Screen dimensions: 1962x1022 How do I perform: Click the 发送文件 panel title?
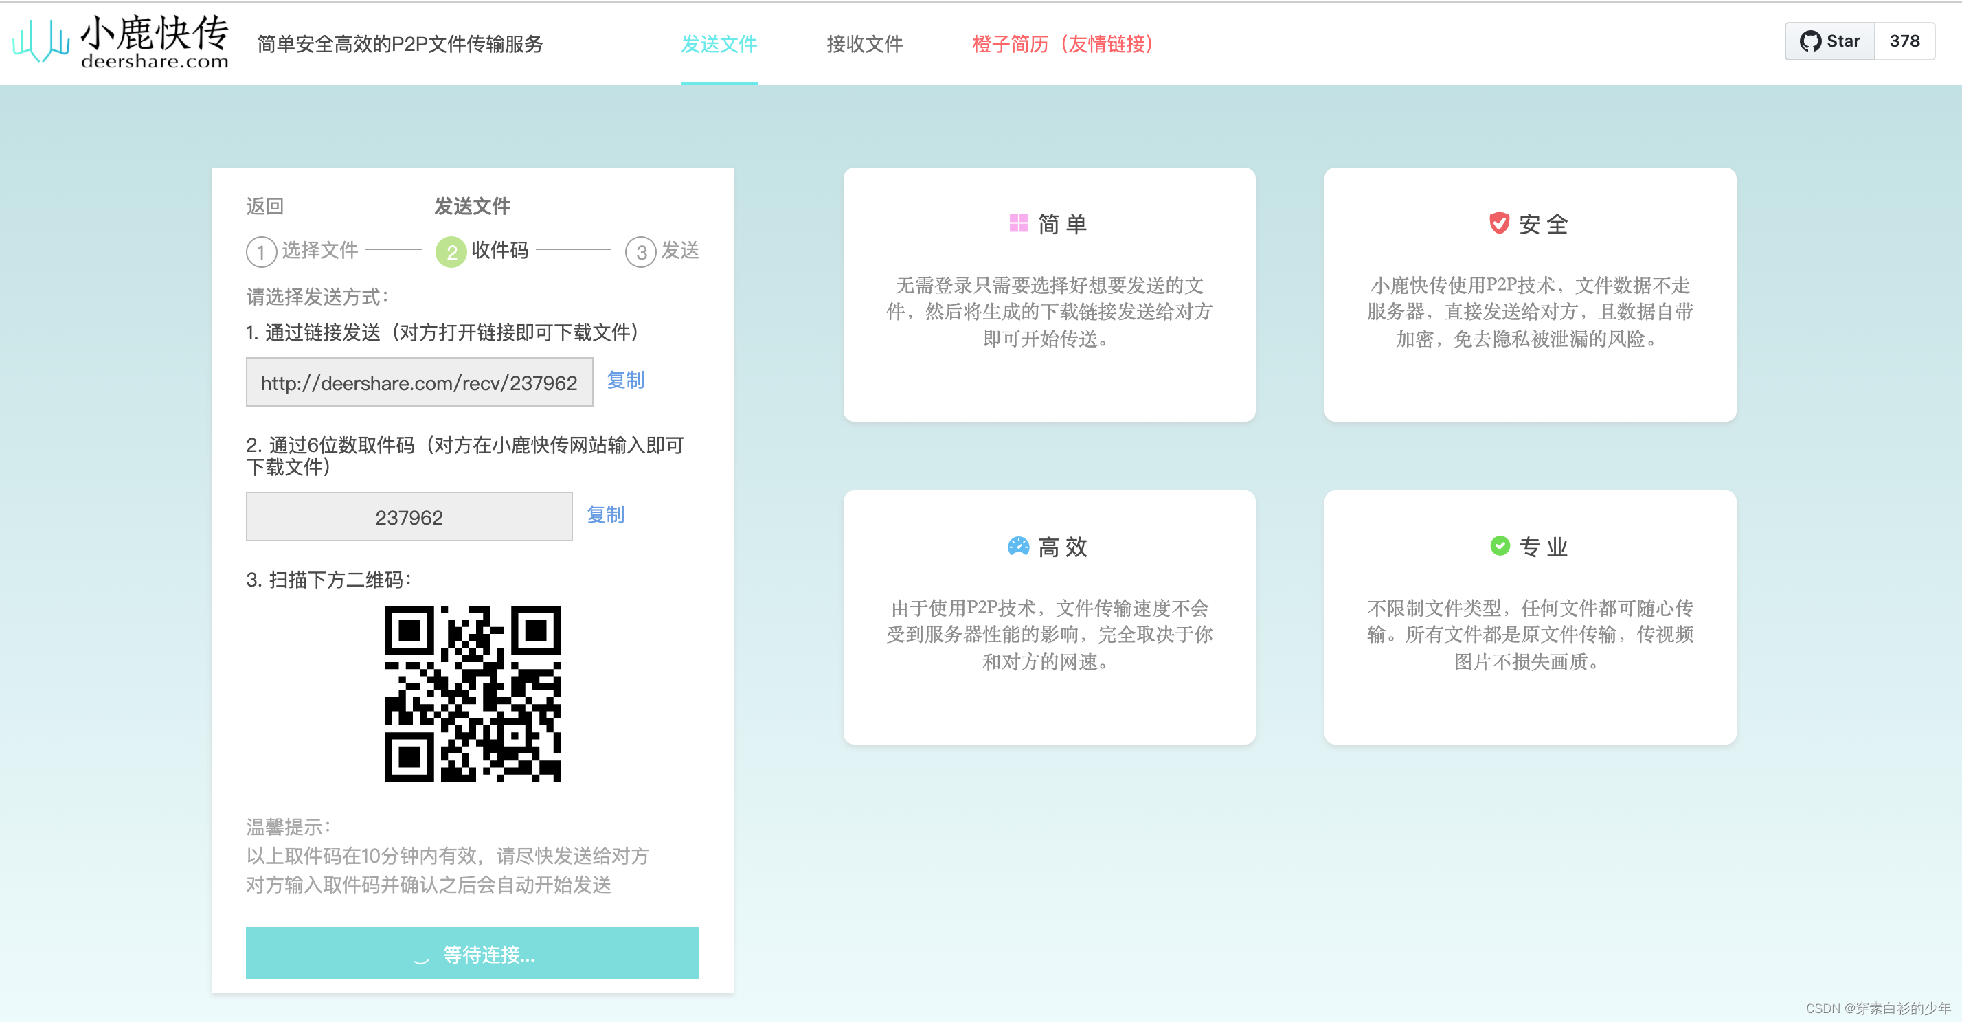472,206
